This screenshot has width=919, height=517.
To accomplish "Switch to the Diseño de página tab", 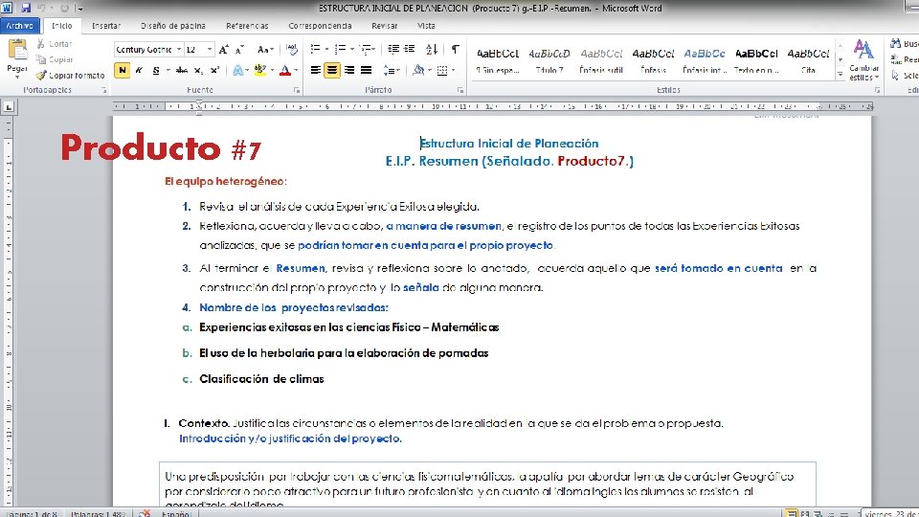I will click(x=173, y=26).
